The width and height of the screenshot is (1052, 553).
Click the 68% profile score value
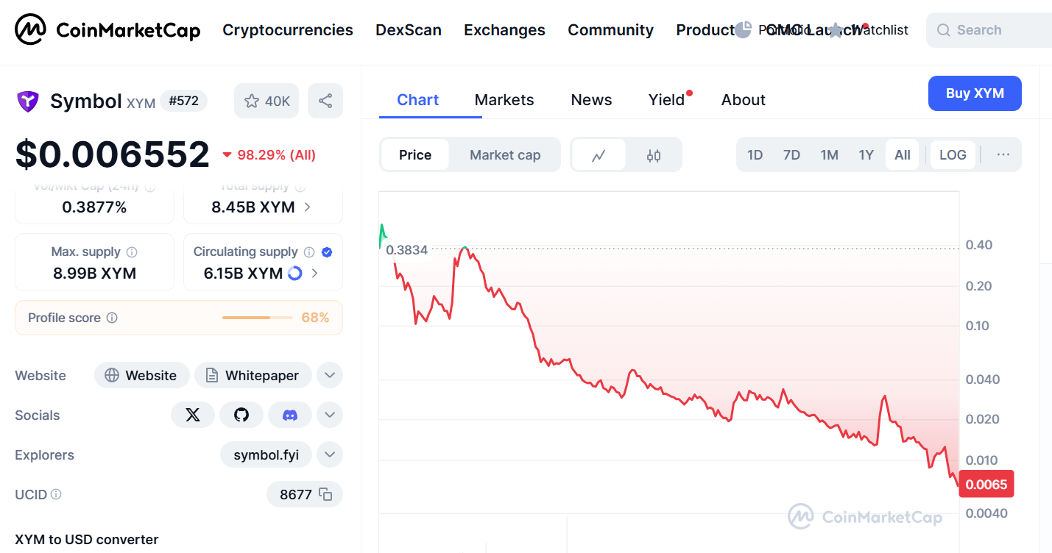pyautogui.click(x=315, y=318)
